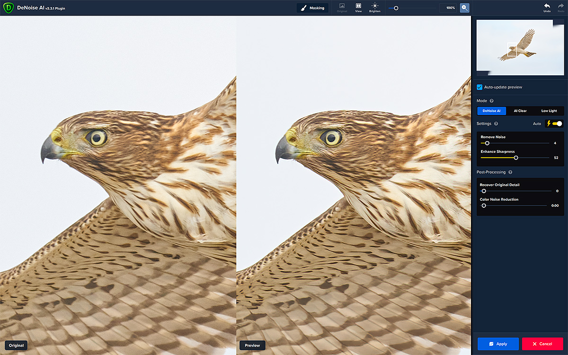Image resolution: width=568 pixels, height=355 pixels.
Task: Click the Post-Processing section heading
Action: 491,172
